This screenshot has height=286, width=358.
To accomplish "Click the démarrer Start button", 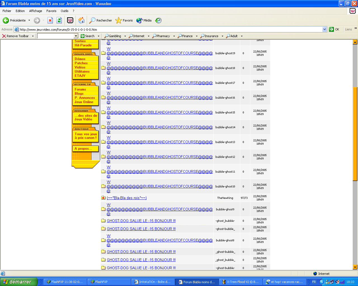I will [x=18, y=282].
